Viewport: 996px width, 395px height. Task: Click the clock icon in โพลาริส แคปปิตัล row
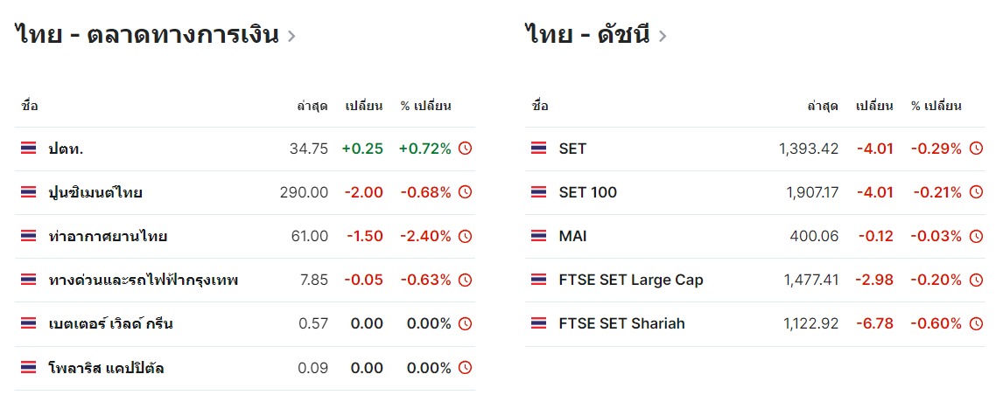(x=465, y=367)
